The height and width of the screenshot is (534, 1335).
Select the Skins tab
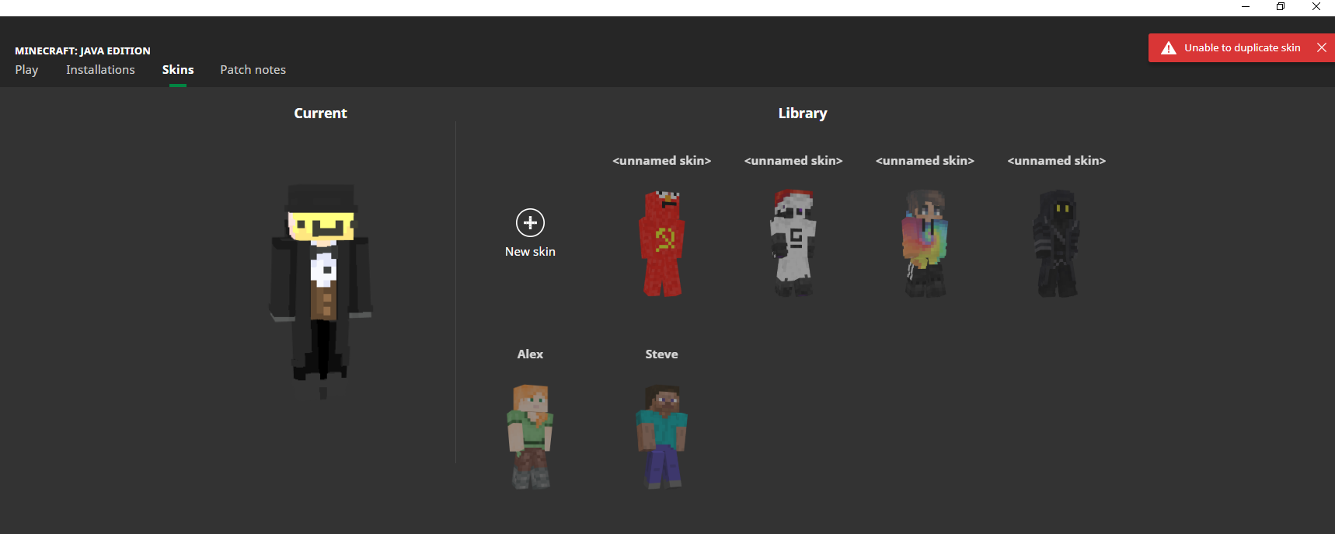(x=178, y=70)
